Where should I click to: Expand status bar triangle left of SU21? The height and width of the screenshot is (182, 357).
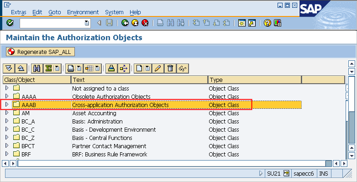click(261, 173)
